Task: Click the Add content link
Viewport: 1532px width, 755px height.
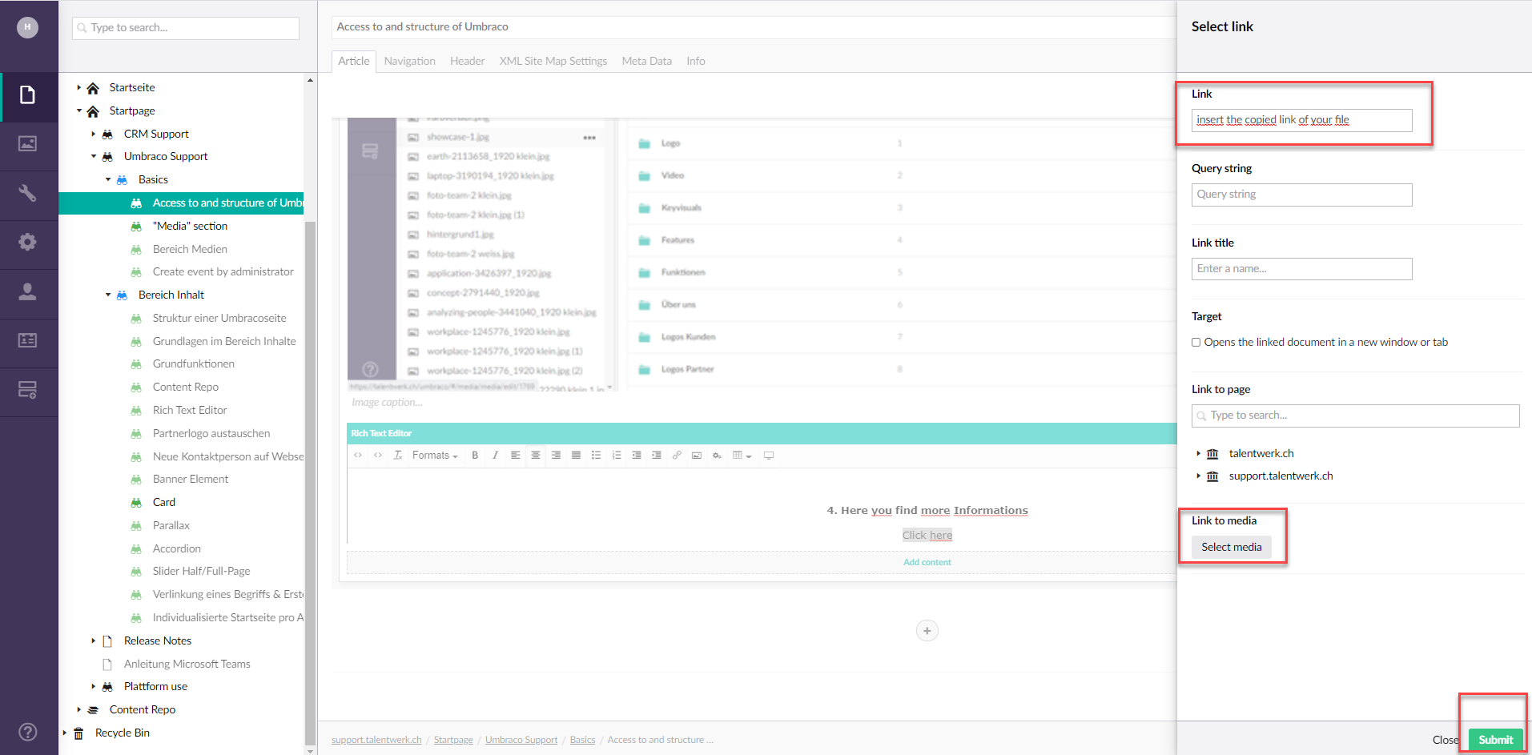Action: (927, 562)
